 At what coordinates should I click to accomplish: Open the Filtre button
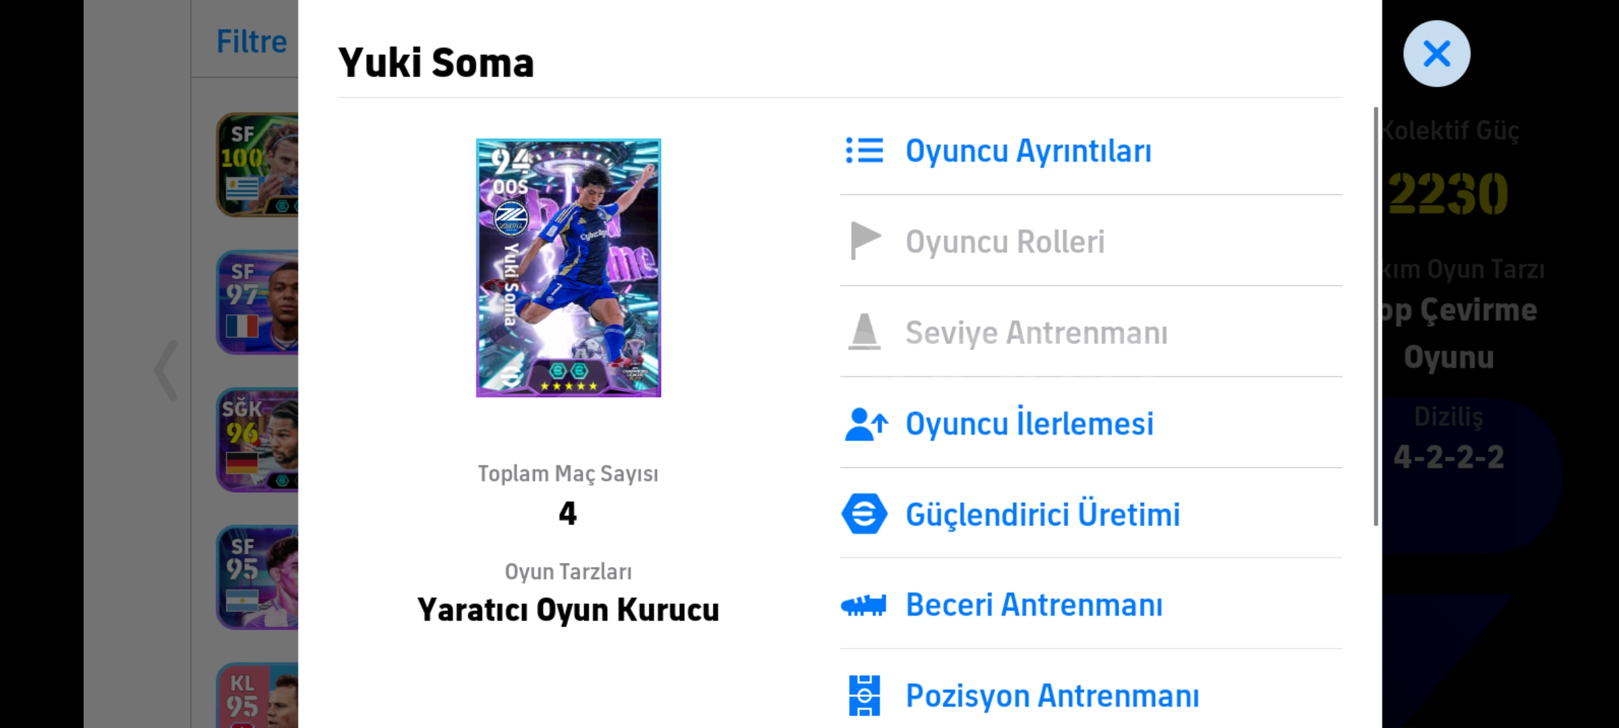(251, 42)
